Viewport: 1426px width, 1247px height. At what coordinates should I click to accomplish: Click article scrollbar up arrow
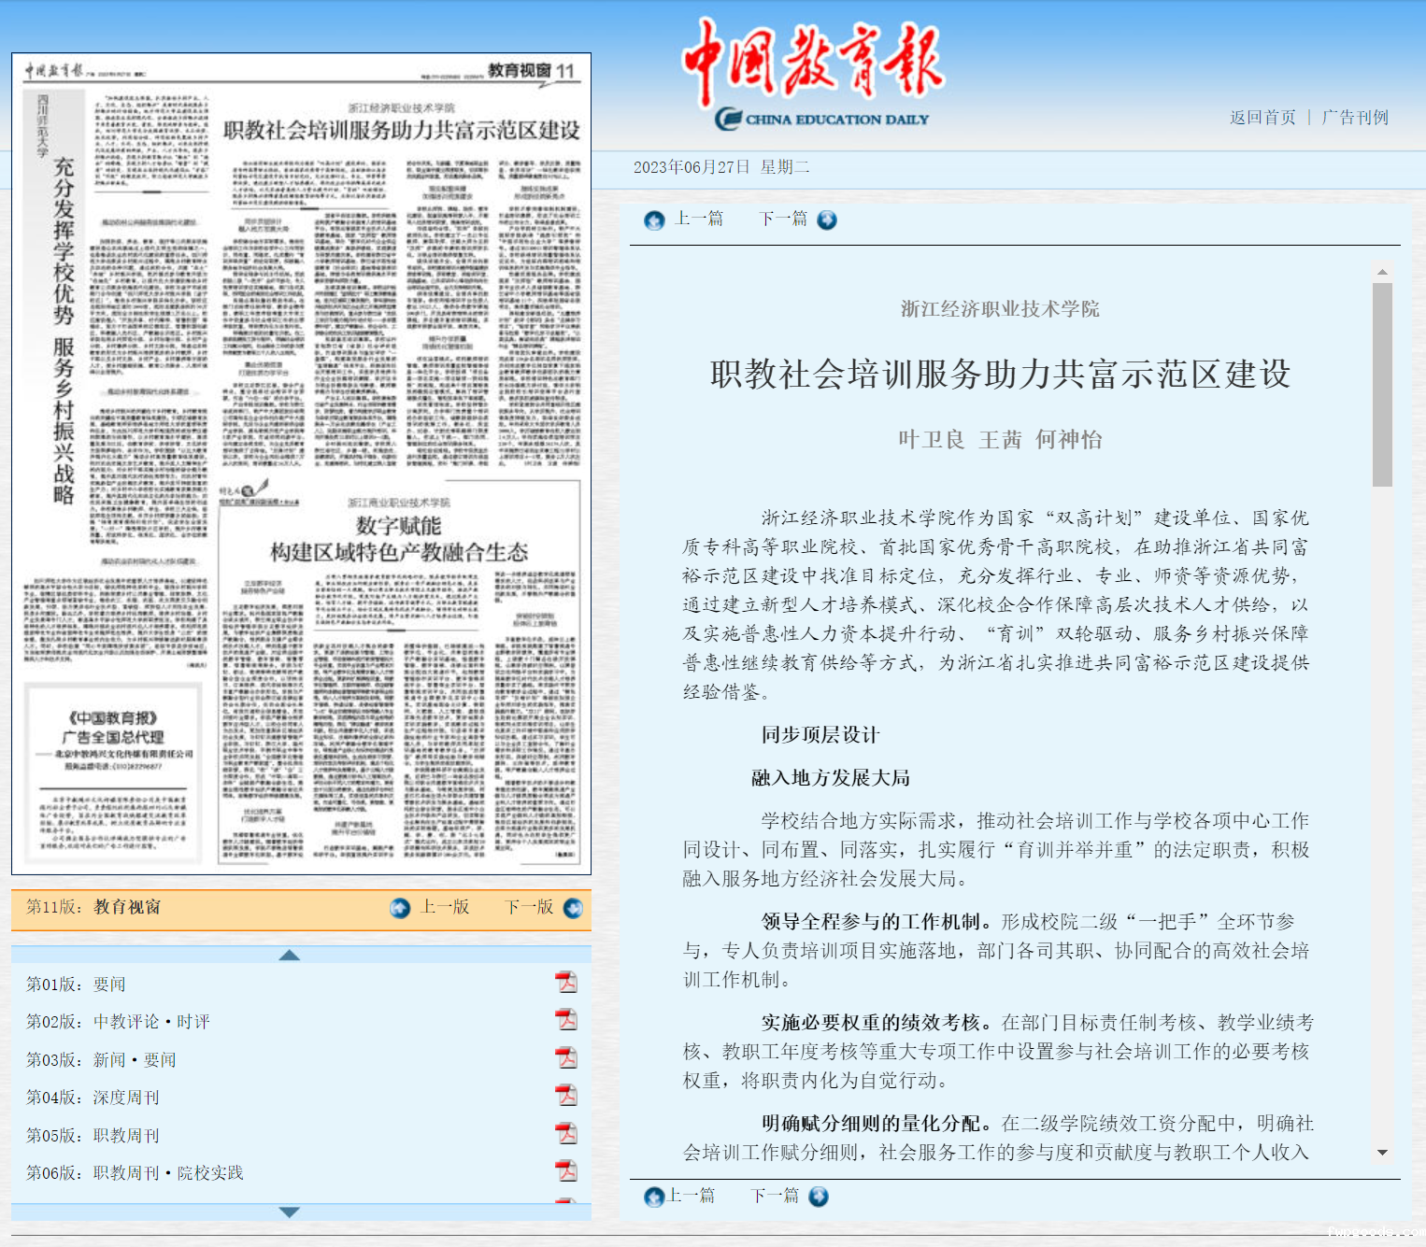1382,272
